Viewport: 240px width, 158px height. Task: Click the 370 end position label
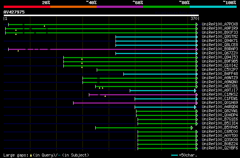tap(194, 18)
